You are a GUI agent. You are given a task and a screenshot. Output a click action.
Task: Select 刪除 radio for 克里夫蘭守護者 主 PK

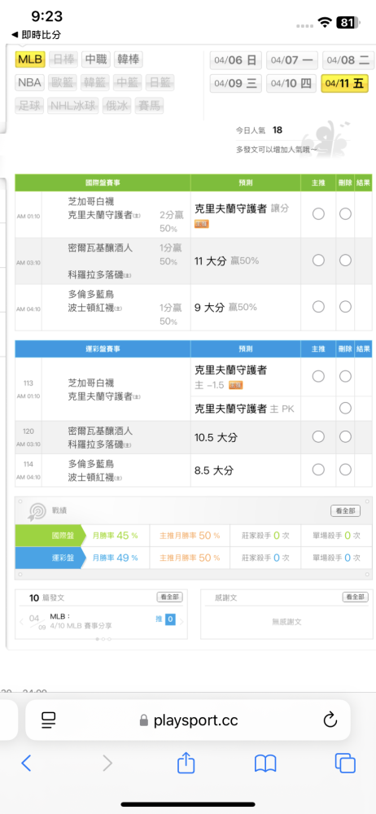345,408
